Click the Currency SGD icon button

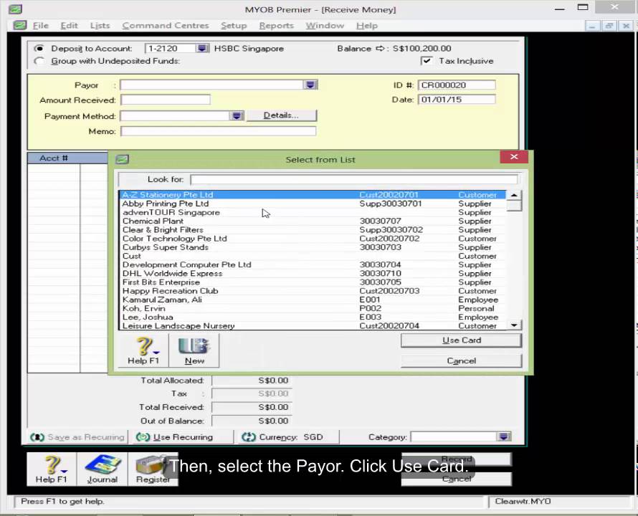[282, 437]
